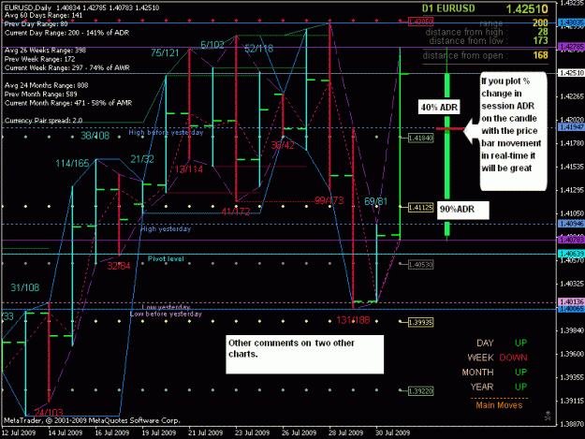Click the 1.40946 price-axis marker
Image resolution: width=585 pixels, height=439 pixels.
pyautogui.click(x=571, y=224)
